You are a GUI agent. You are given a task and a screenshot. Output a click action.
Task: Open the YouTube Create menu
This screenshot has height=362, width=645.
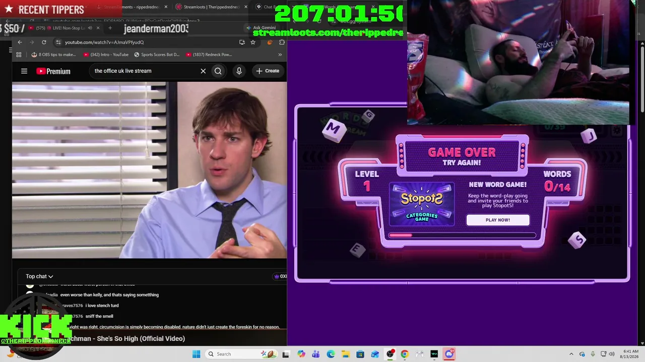[268, 71]
